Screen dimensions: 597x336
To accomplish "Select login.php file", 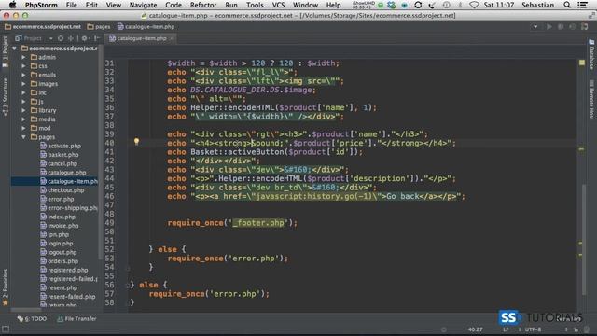I will point(56,244).
